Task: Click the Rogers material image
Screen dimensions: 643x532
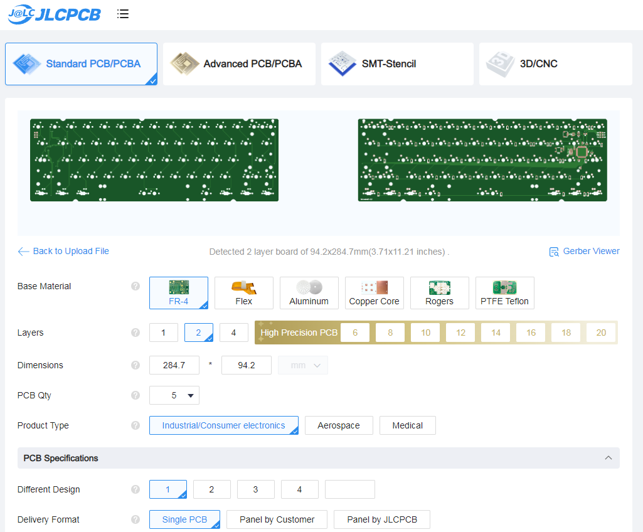Action: coord(440,287)
